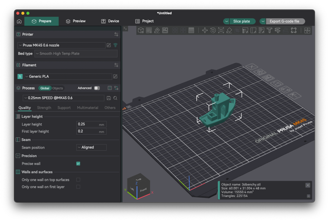The width and height of the screenshot is (329, 221).
Task: Select the Text shape (T) tool
Action: coord(269,30)
